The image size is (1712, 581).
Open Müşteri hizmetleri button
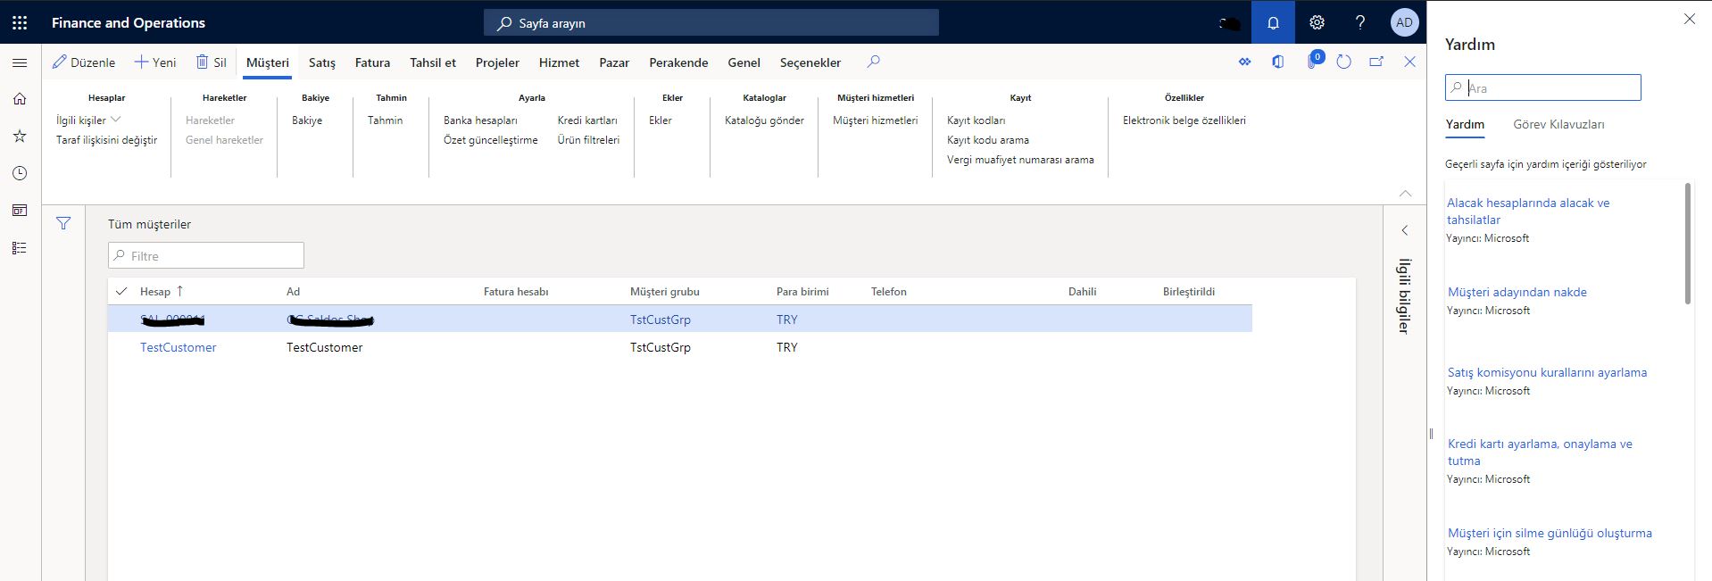point(875,120)
